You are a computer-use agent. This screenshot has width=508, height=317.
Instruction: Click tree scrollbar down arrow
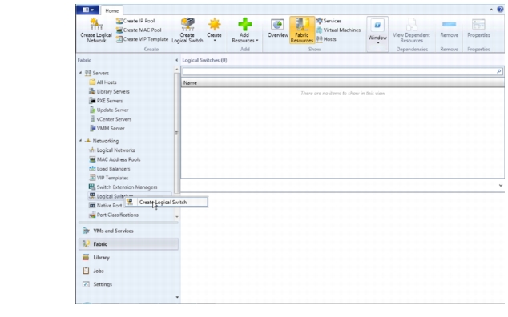click(177, 217)
